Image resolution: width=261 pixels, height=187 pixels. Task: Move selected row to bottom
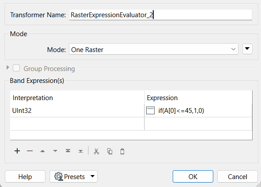point(81,151)
